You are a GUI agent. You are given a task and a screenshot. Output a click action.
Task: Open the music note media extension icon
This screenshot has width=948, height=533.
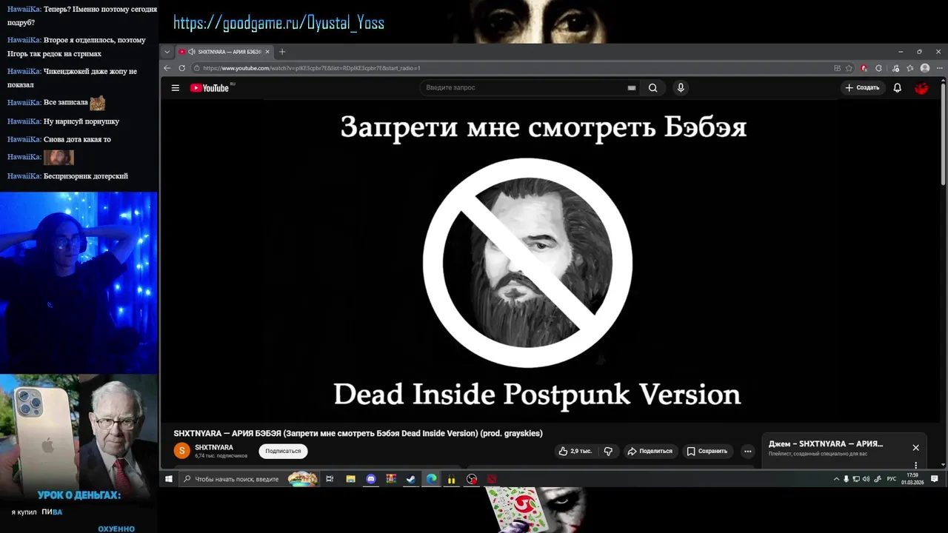895,68
